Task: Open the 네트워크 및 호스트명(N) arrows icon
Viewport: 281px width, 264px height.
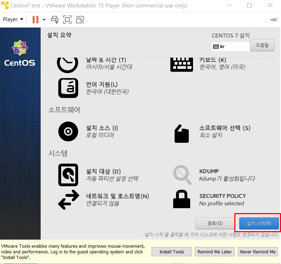Action: [69, 200]
